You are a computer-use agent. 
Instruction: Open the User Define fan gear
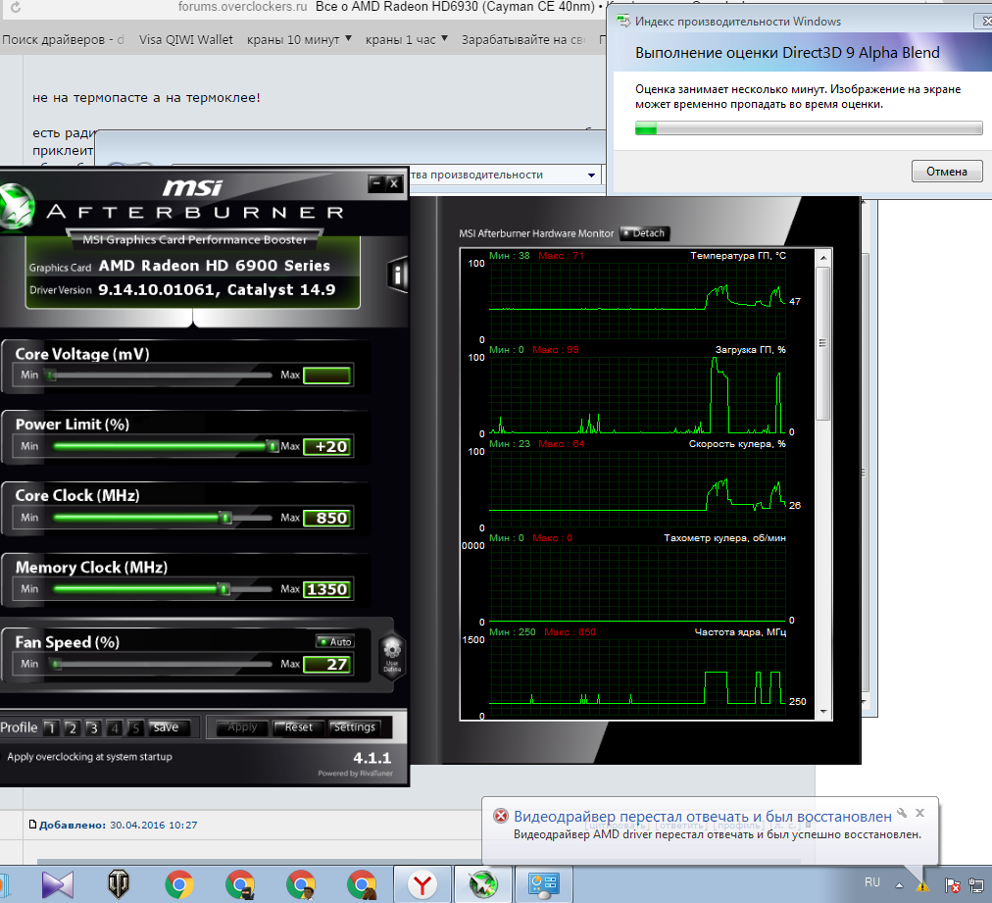point(392,656)
